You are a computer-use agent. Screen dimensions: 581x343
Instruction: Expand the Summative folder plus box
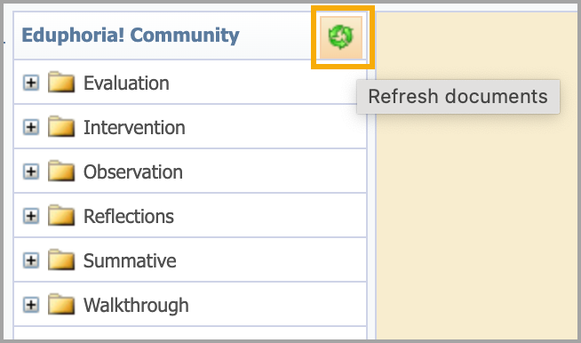(x=31, y=260)
